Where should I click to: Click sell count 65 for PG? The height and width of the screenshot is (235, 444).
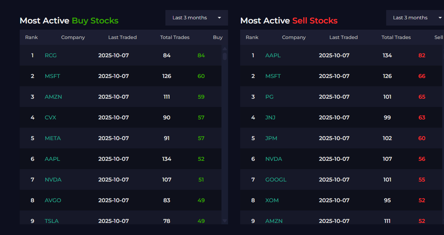(422, 97)
